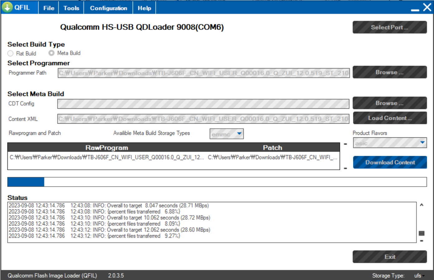Open the File menu
Image resolution: width=434 pixels, height=280 pixels.
pyautogui.click(x=49, y=8)
